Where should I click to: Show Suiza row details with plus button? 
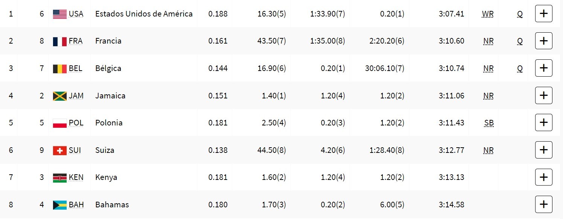tap(543, 150)
